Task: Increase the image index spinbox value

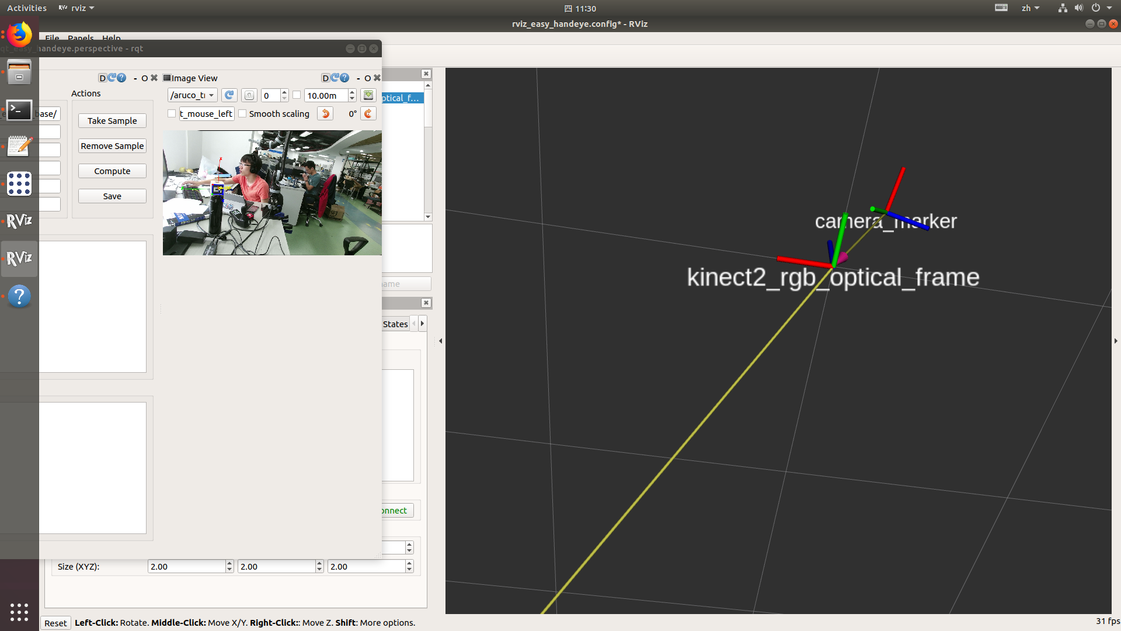Action: coord(284,92)
